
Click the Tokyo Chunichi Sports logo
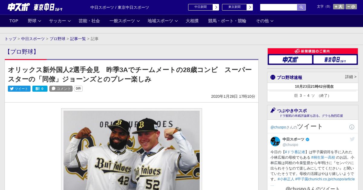click(x=48, y=7)
